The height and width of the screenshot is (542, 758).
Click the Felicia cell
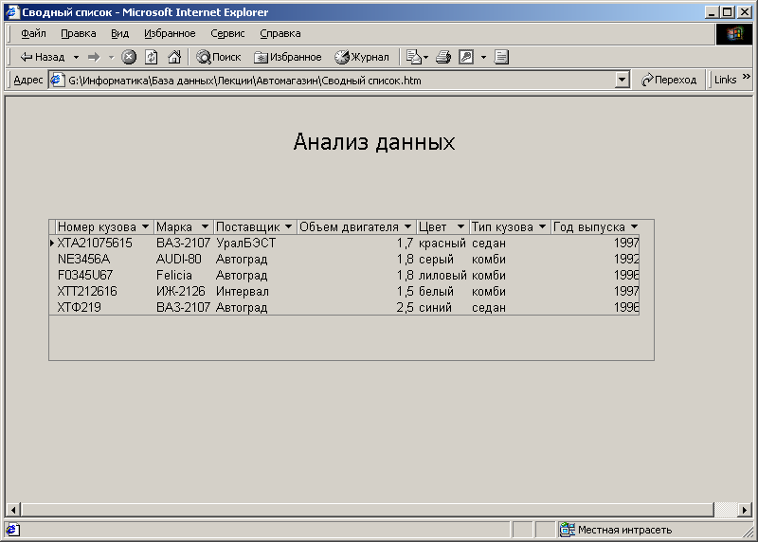click(174, 275)
